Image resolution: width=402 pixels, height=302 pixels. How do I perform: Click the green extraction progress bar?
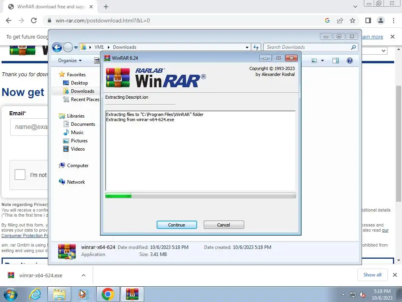coord(200,195)
